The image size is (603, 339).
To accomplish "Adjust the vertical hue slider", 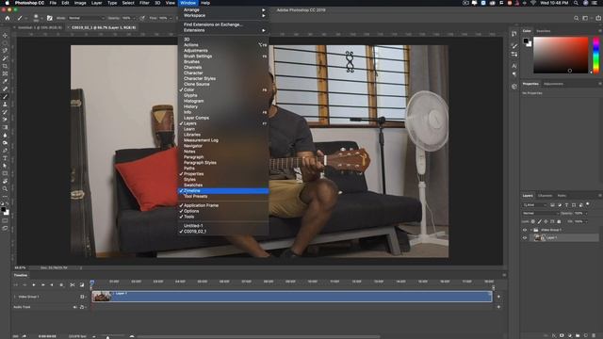I will (596, 55).
